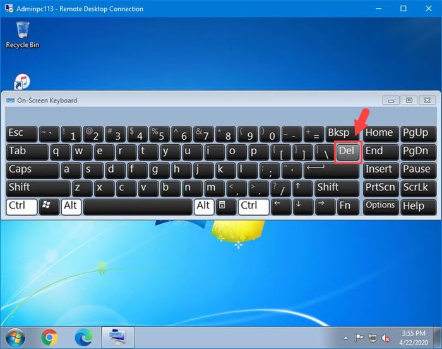Click the On-Screen Keyboard title bar icon
The height and width of the screenshot is (349, 442).
[11, 101]
